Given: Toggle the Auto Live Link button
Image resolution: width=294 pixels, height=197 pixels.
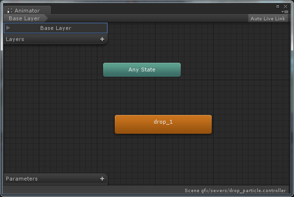Looking at the screenshot, I should click(268, 18).
